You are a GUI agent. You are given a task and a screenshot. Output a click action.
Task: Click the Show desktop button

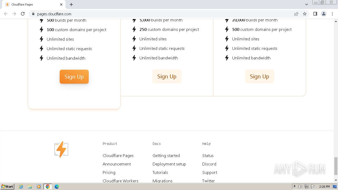[335, 187]
